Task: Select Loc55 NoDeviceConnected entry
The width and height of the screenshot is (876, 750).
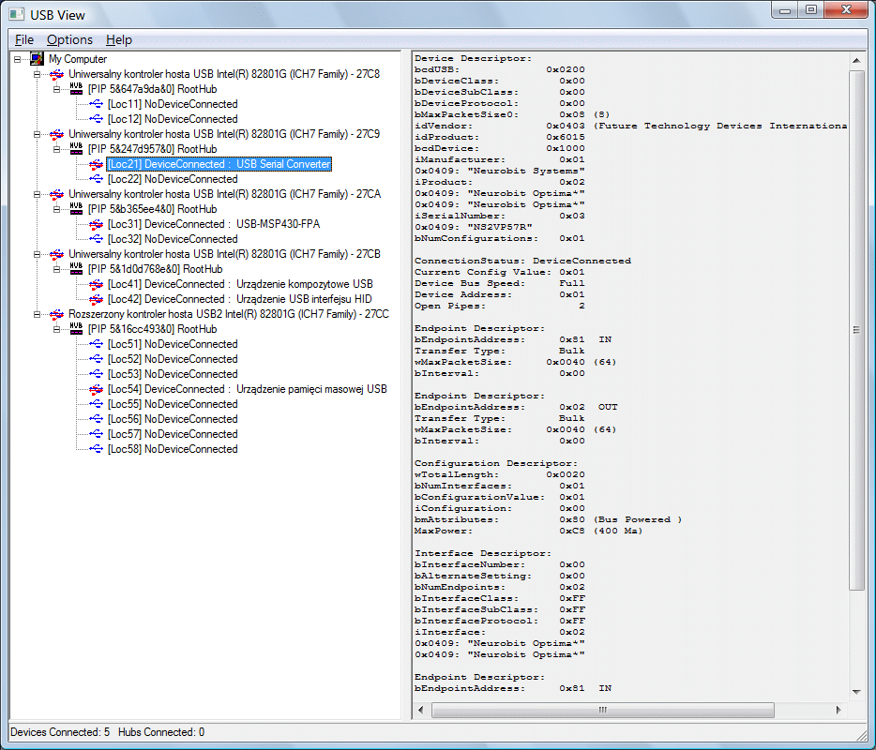Action: coord(173,404)
